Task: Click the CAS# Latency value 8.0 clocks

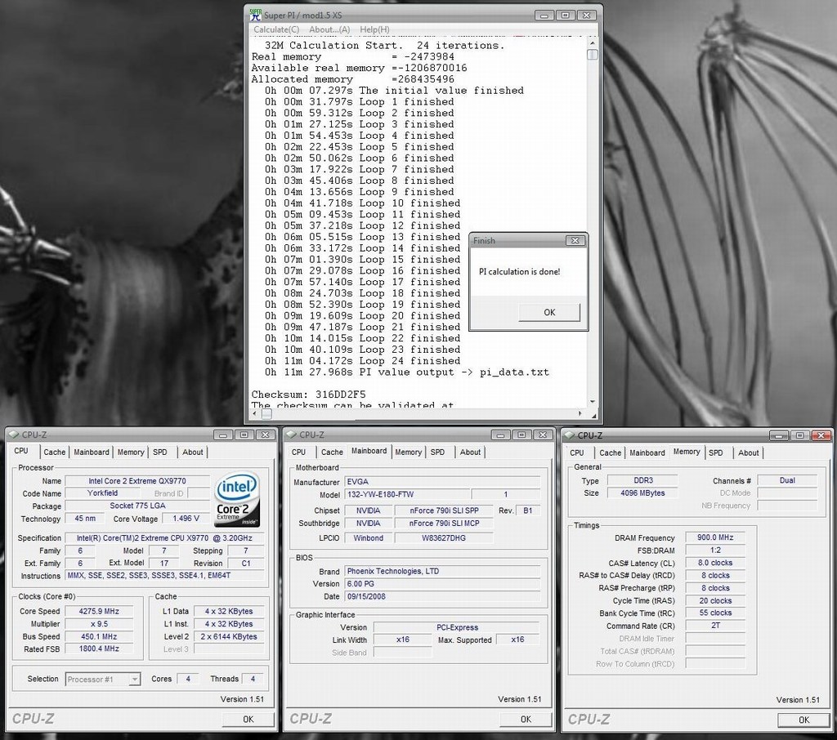Action: click(x=715, y=563)
